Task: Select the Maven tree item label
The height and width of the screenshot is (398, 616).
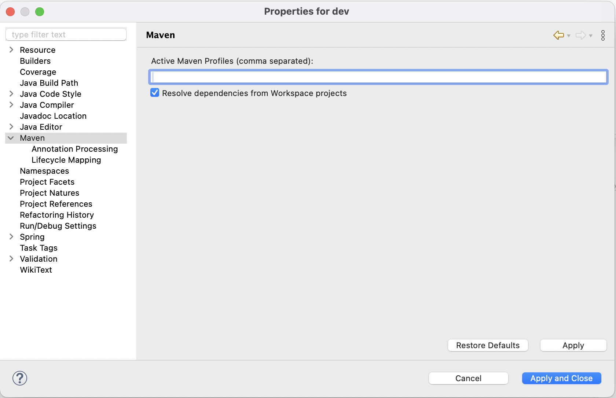Action: tap(32, 138)
